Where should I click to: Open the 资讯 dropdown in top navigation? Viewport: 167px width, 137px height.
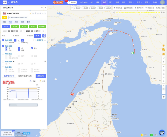(x=131, y=2)
